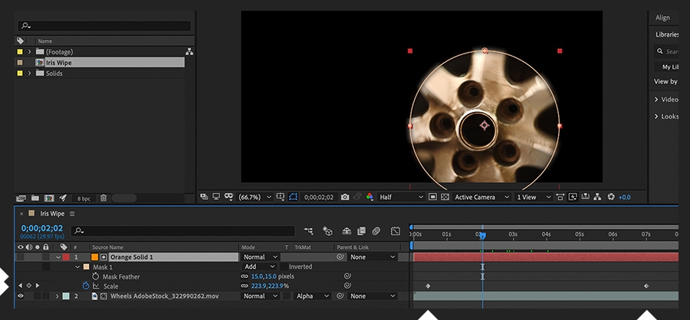Open the Graph Editor button in timeline
This screenshot has height=320, width=690.
click(396, 230)
